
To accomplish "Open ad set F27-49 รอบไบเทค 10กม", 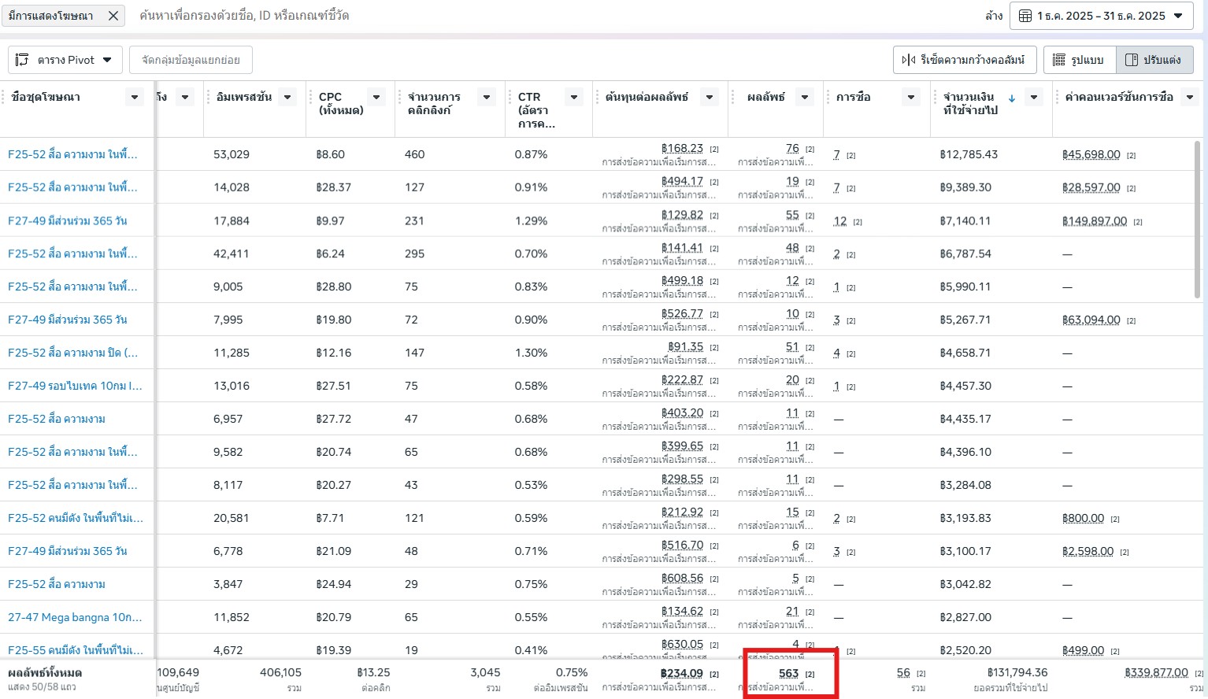I will pos(75,386).
